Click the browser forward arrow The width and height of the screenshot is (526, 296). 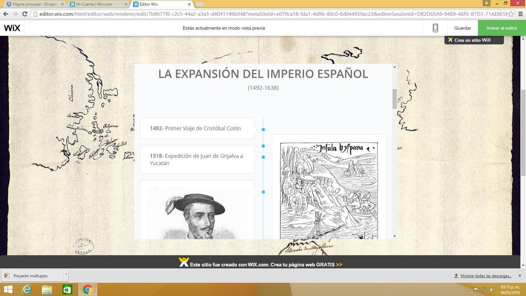pos(15,14)
